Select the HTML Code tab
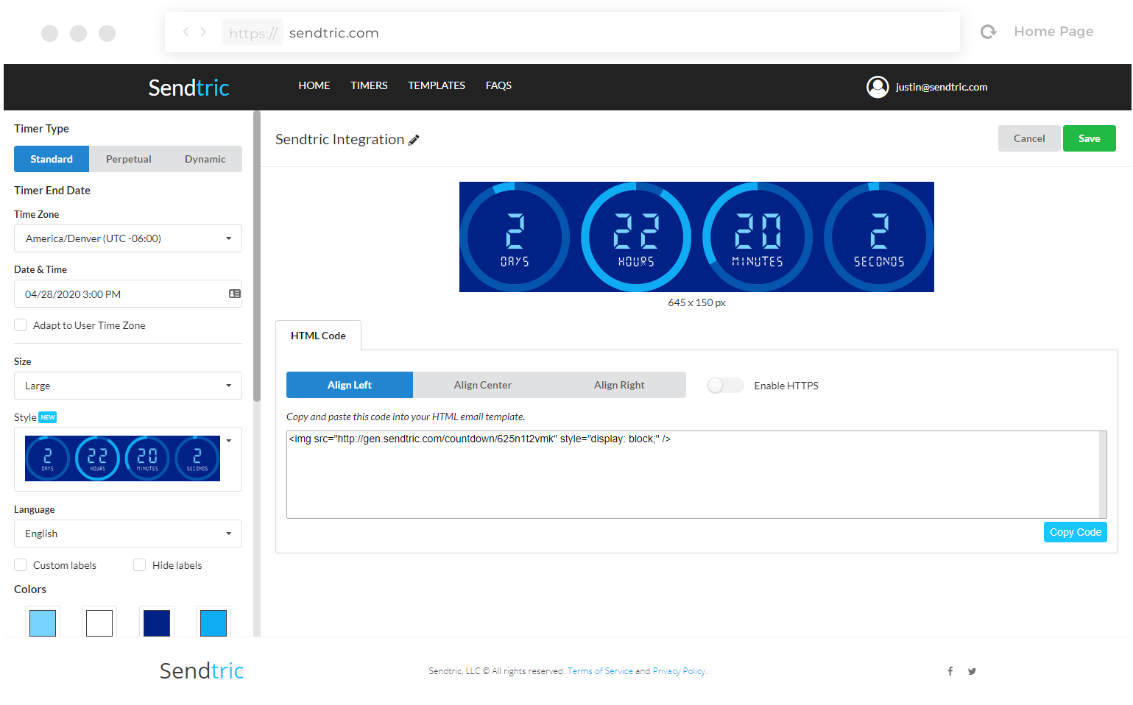The width and height of the screenshot is (1133, 705). pos(318,336)
